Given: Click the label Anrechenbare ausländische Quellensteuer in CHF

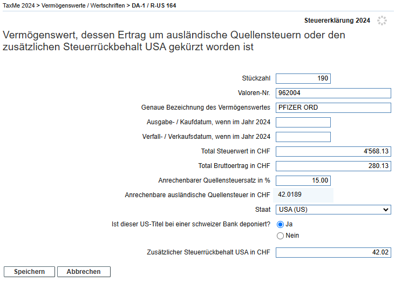Looking at the screenshot, I should (197, 195).
